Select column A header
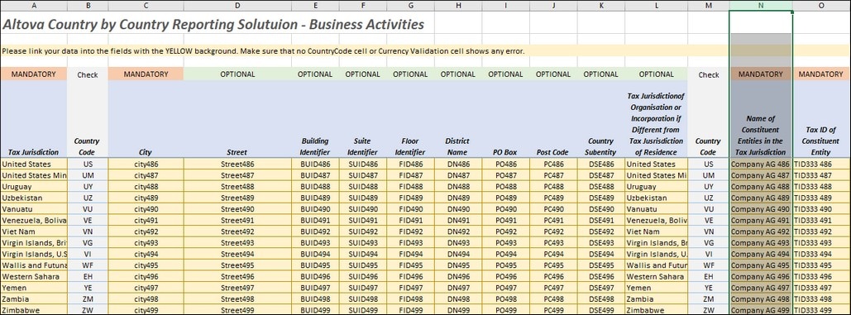 [x=34, y=5]
